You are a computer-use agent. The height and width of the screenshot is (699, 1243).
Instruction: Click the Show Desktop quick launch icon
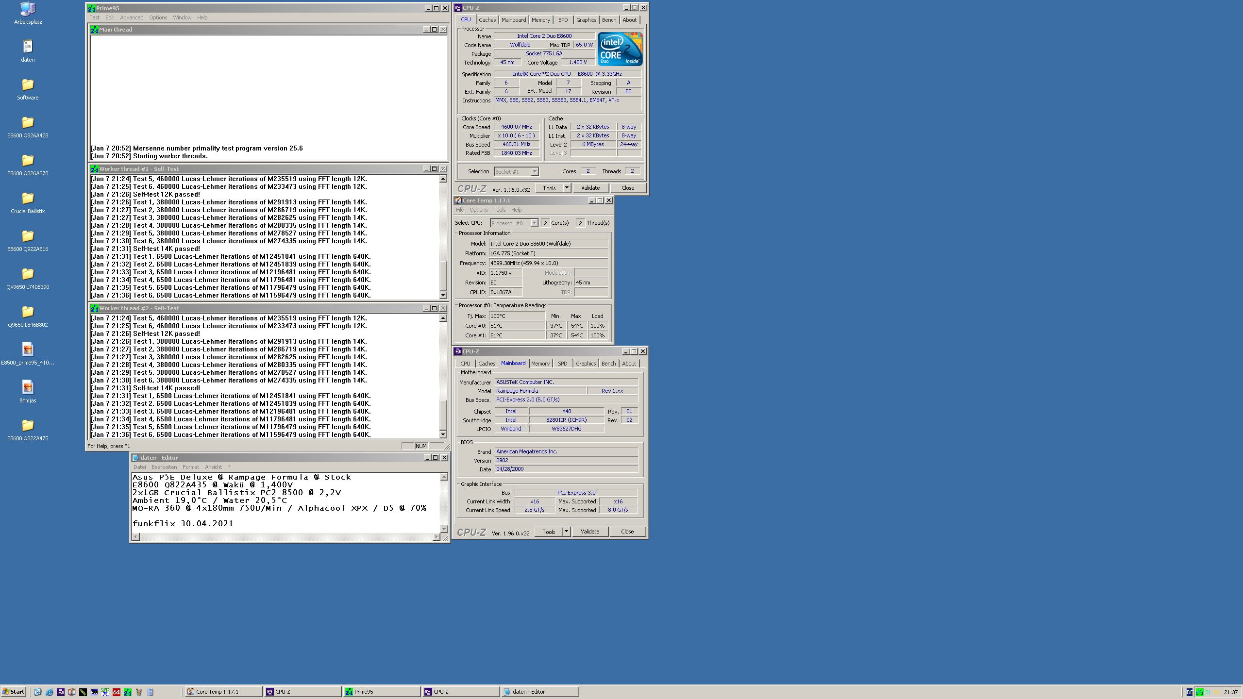(38, 692)
